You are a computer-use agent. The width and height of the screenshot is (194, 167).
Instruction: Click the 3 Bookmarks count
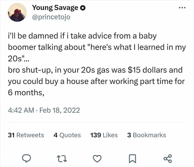(146, 135)
